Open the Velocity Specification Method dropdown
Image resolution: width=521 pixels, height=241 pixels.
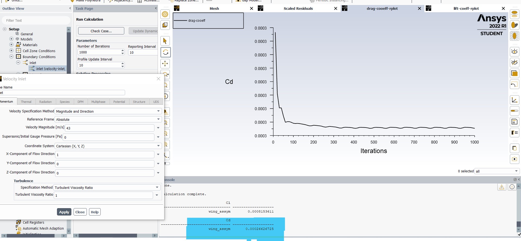pyautogui.click(x=108, y=111)
